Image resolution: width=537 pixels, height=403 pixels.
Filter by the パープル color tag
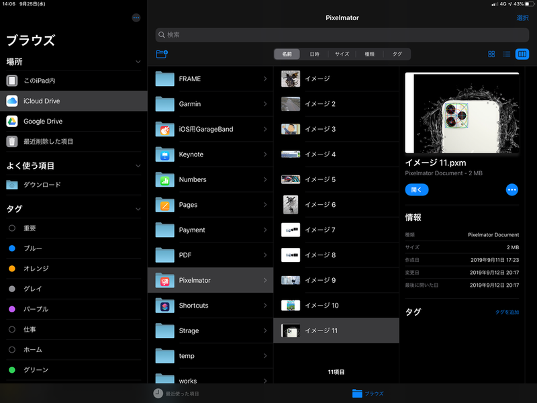coord(74,309)
